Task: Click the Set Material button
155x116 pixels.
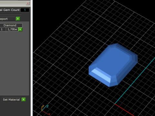Action: 11,100
